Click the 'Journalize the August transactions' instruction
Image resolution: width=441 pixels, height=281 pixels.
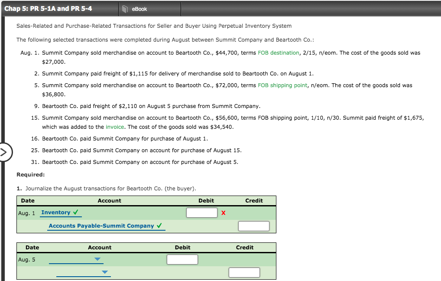pyautogui.click(x=111, y=188)
